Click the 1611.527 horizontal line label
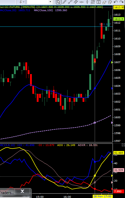This screenshot has width=125, height=198. 105,24
